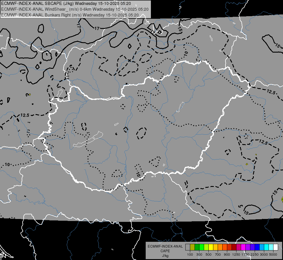283x260 pixels.
Task: Select the white 5000 legend swatch
Action: point(275,247)
